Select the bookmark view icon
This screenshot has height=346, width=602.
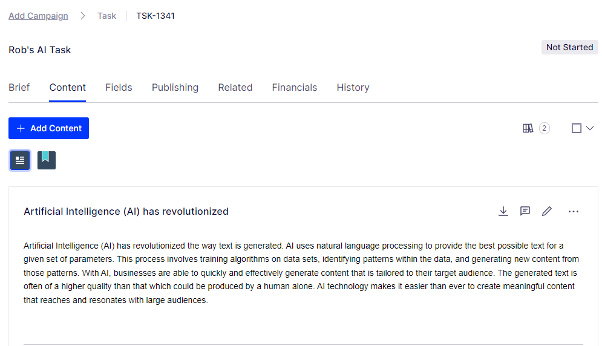(47, 160)
